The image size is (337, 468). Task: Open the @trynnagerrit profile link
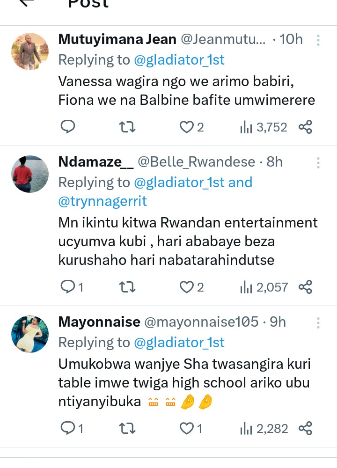coord(103,201)
